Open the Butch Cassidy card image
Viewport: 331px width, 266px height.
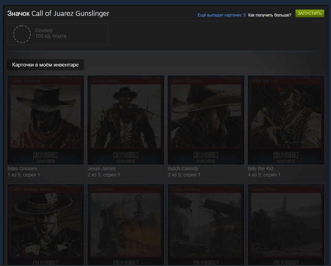click(206, 120)
